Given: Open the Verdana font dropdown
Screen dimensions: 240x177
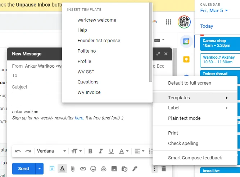Looking at the screenshot, I should pos(51,151).
